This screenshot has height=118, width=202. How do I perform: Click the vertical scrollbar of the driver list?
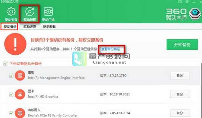tap(201, 90)
